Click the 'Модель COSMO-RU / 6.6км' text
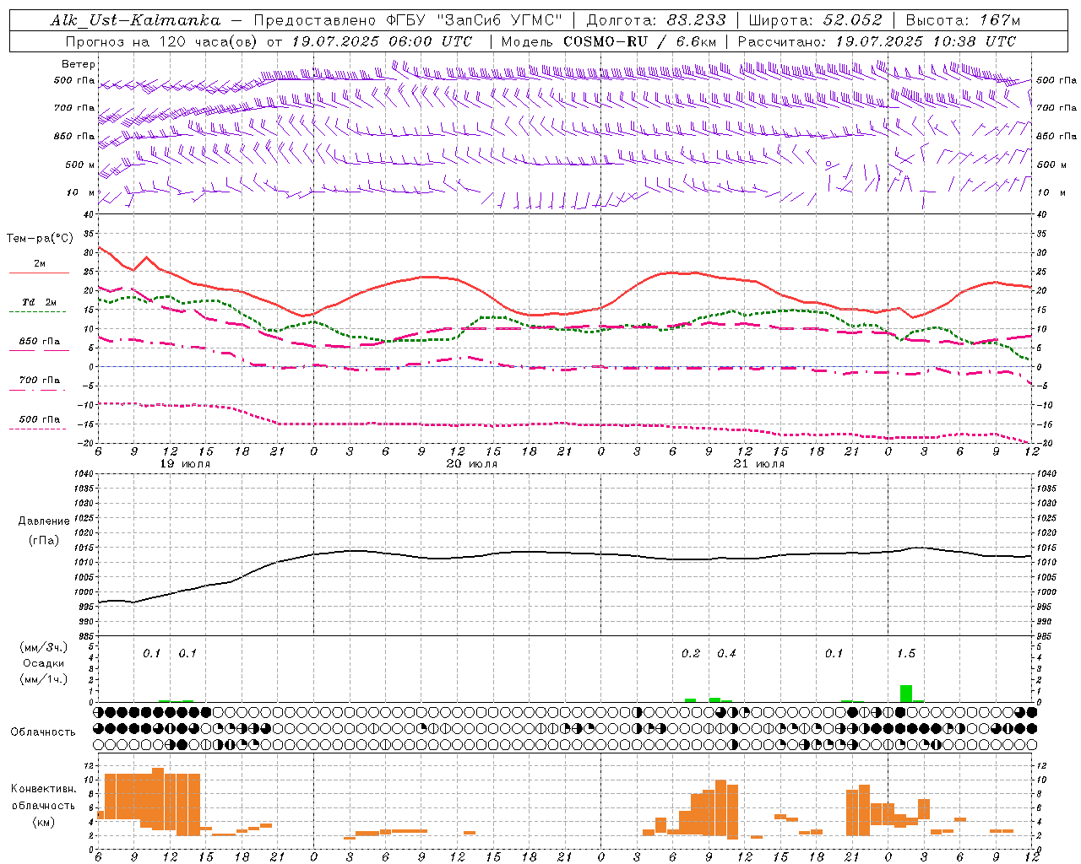This screenshot has width=1081, height=864. pos(609,41)
